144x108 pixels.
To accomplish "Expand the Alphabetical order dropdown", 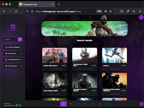I will click(x=13, y=60).
